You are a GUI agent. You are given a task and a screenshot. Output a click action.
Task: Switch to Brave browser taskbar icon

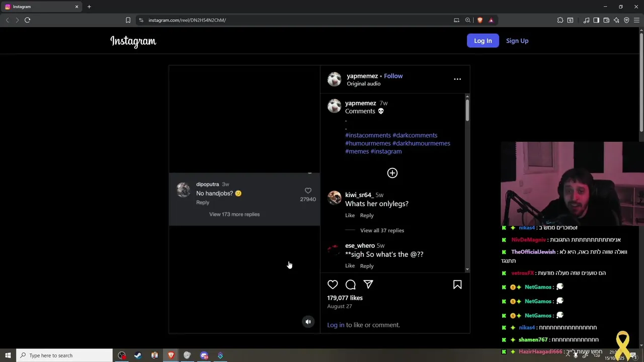(x=171, y=355)
